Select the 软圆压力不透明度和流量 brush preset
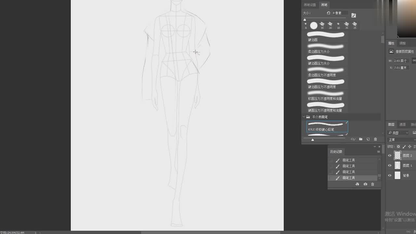The width and height of the screenshot is (416, 234). click(x=327, y=95)
